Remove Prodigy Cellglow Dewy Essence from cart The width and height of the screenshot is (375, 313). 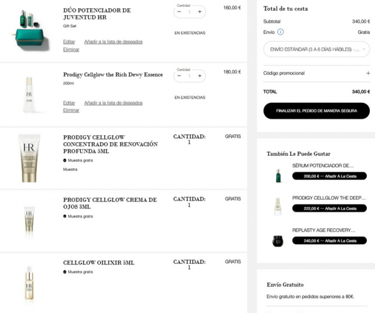tap(71, 110)
